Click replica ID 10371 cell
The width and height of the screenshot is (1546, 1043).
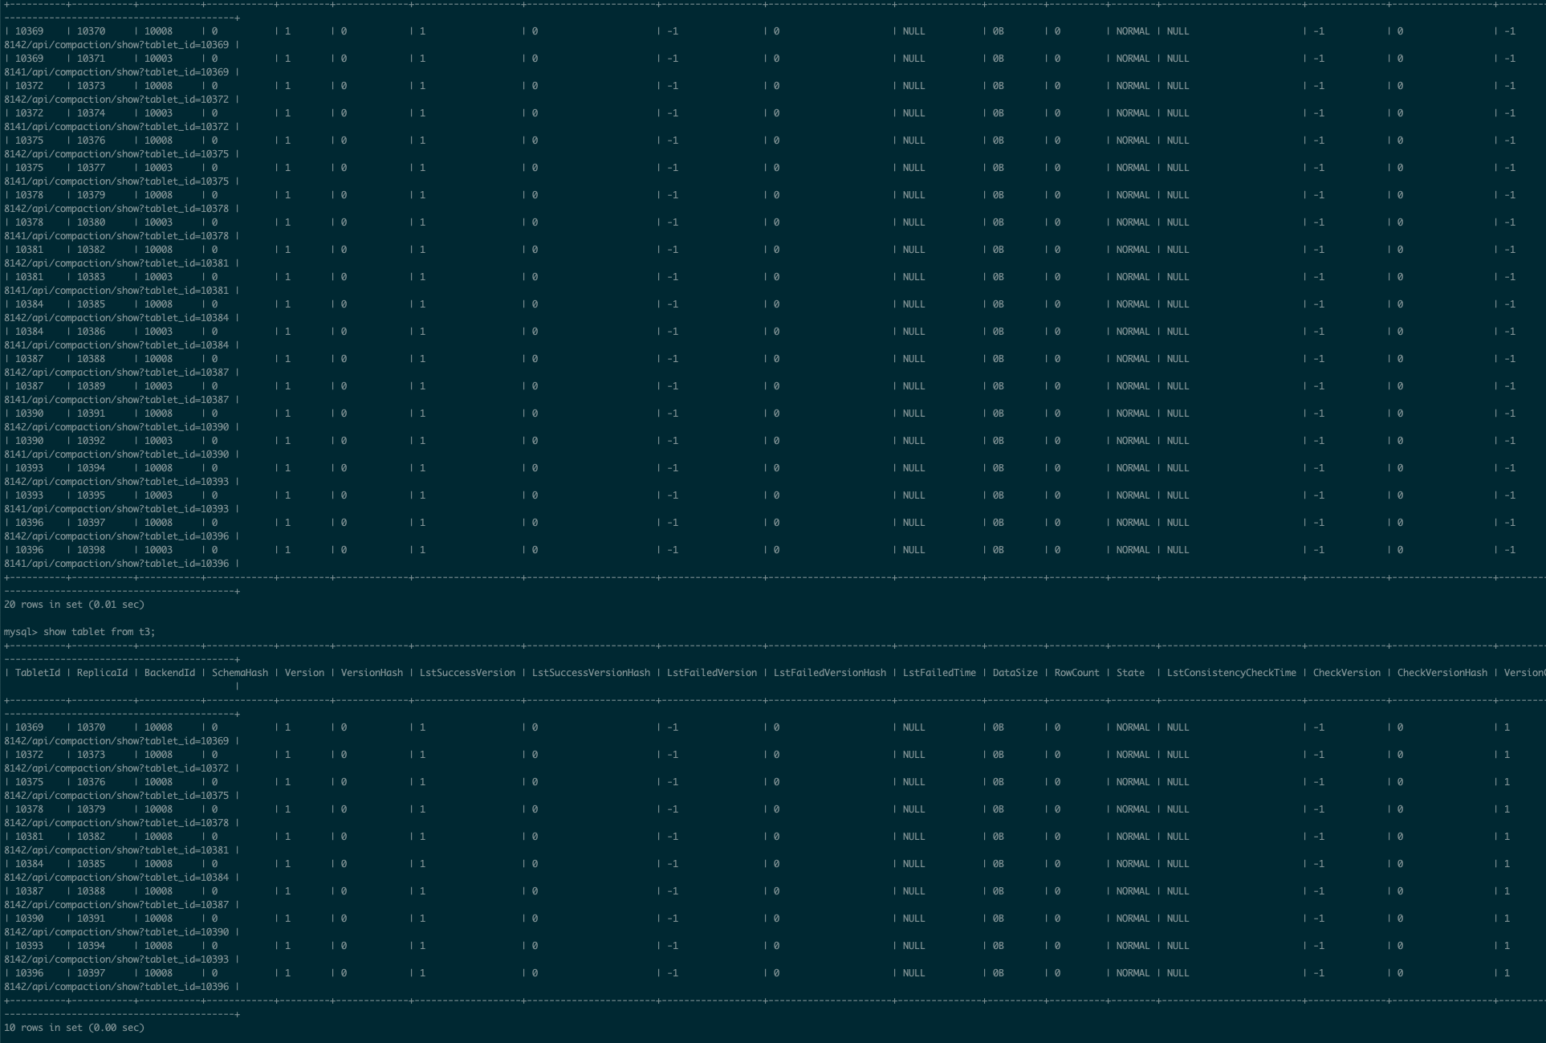[91, 59]
